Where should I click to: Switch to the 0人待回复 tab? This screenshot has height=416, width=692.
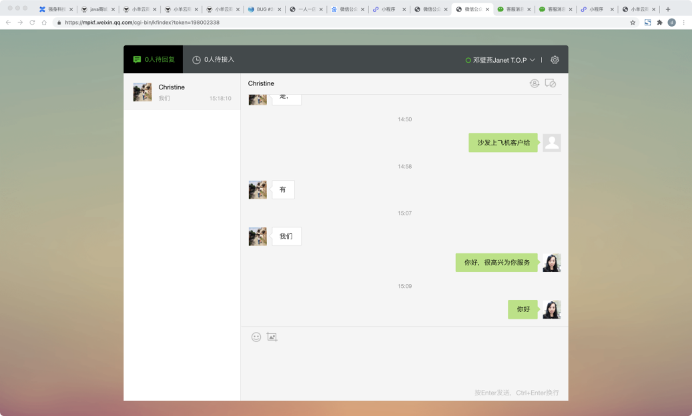[153, 59]
